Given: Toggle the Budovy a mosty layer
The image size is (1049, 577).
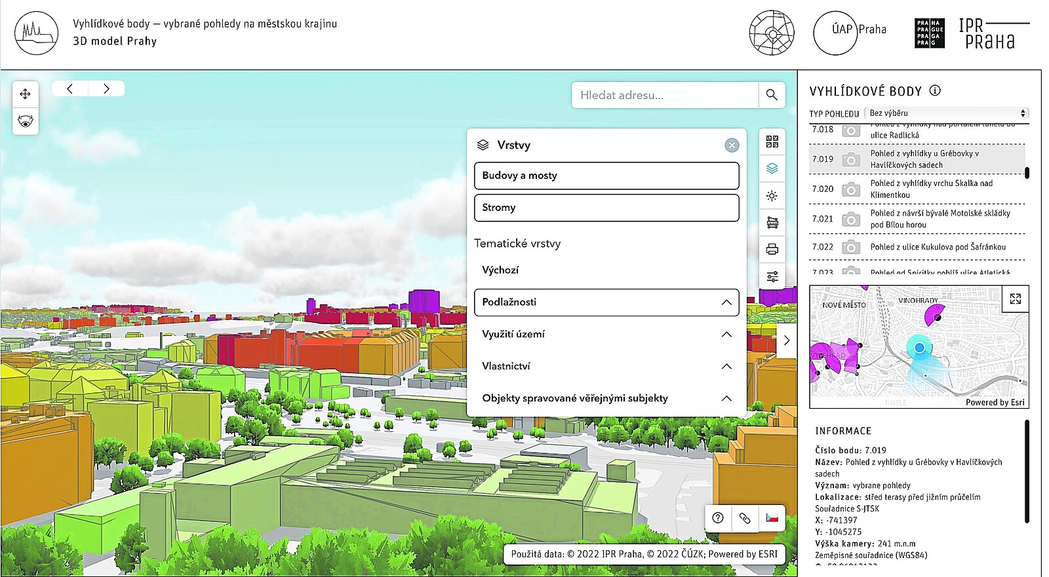Looking at the screenshot, I should click(606, 176).
